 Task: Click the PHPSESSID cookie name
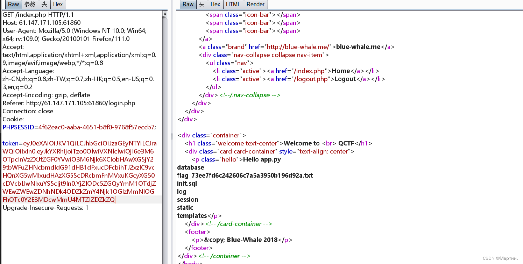(x=18, y=127)
